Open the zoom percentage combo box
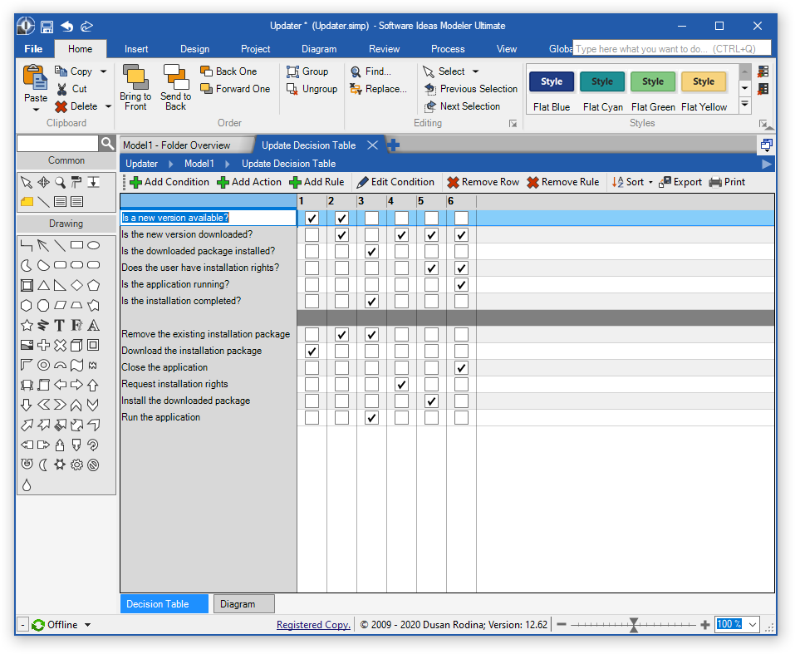Image resolution: width=795 pixels, height=654 pixels. 753,625
